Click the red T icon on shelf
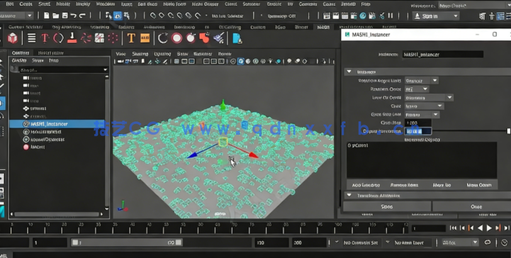511x258 pixels. click(x=45, y=38)
